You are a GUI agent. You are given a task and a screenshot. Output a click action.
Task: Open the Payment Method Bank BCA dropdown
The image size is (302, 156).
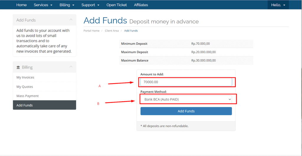pos(186,99)
